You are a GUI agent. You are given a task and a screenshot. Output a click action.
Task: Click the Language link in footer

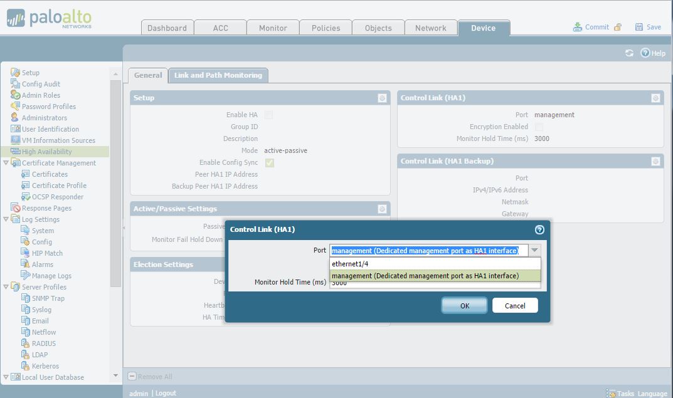coord(652,393)
